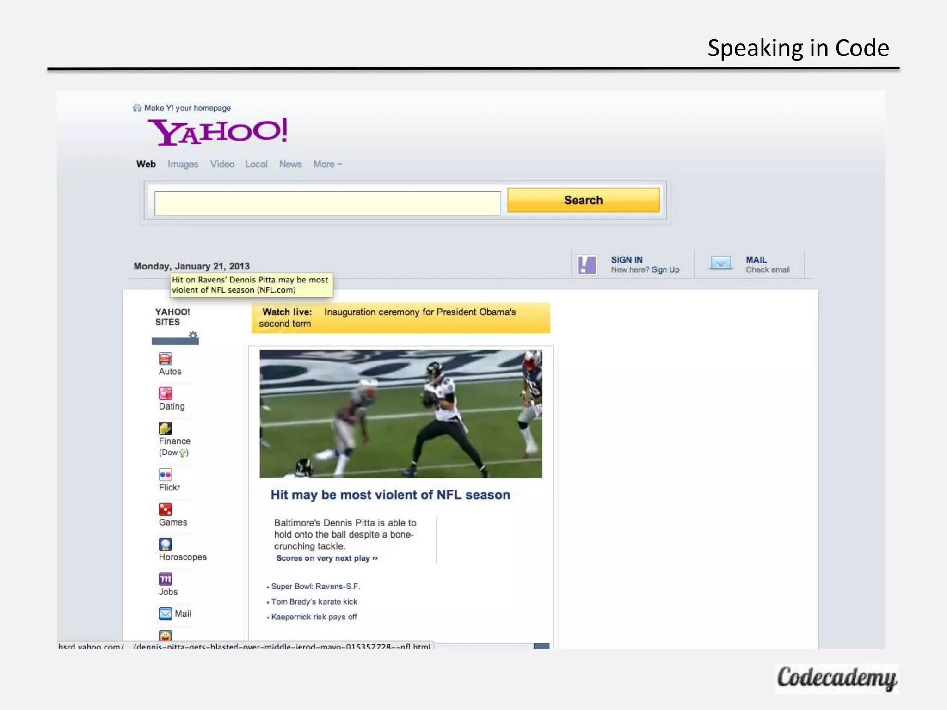The image size is (947, 710).
Task: Click the Baltimore's Dennis Pitta story summary text
Action: (x=345, y=534)
